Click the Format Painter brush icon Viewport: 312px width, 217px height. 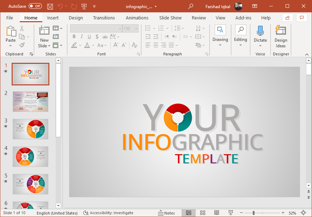[x=22, y=45]
